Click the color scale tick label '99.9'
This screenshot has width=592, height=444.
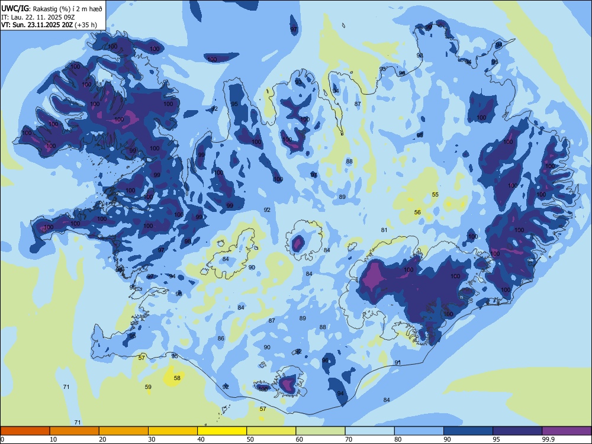pyautogui.click(x=548, y=439)
